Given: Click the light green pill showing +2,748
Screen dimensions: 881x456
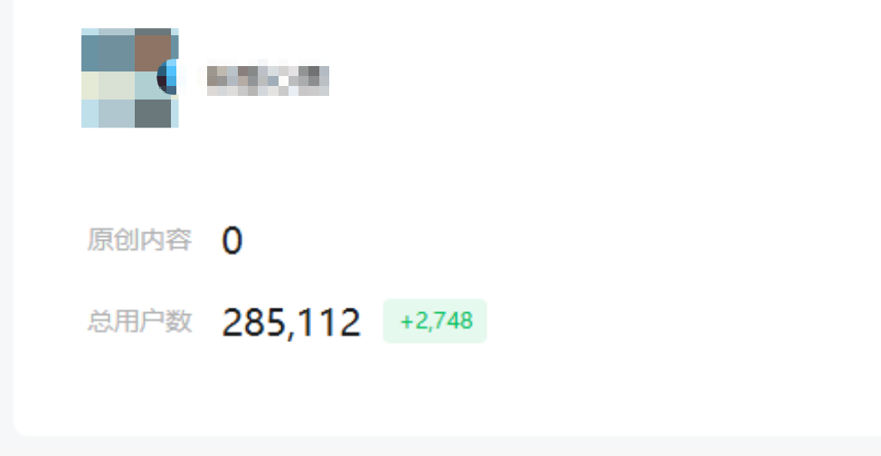Looking at the screenshot, I should tap(435, 321).
